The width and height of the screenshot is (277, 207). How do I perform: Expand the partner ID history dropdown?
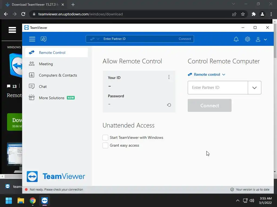[254, 88]
